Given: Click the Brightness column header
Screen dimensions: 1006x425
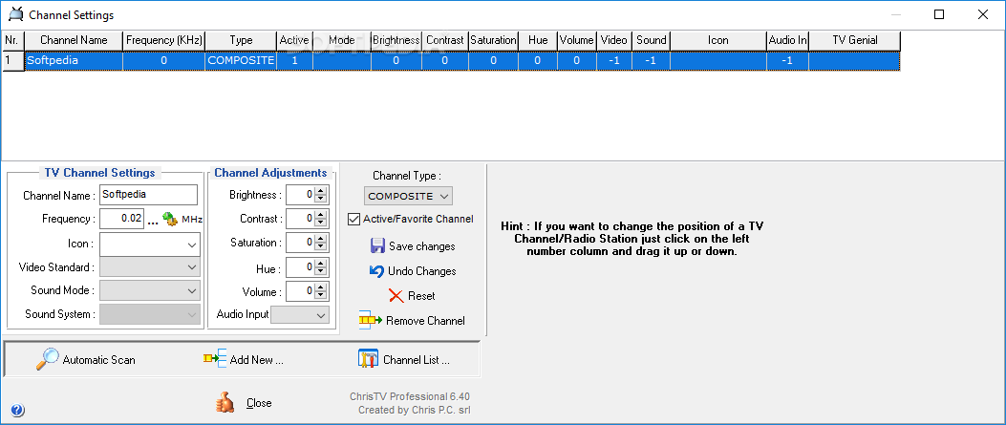Looking at the screenshot, I should [x=396, y=40].
